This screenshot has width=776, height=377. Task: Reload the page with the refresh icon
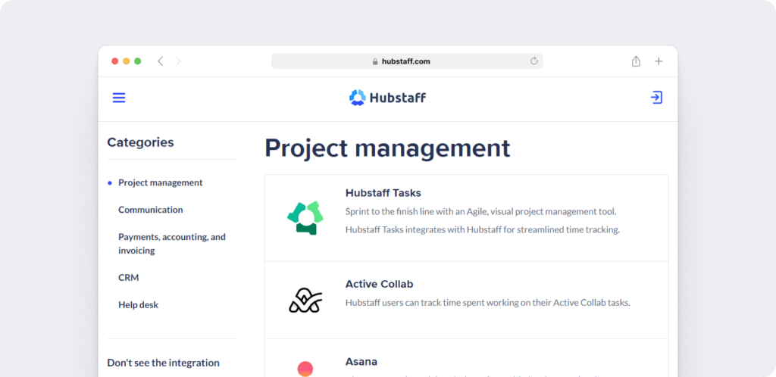(x=534, y=61)
